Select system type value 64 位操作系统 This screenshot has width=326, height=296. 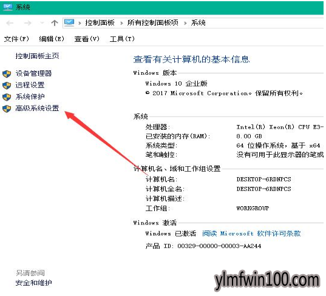[278, 146]
